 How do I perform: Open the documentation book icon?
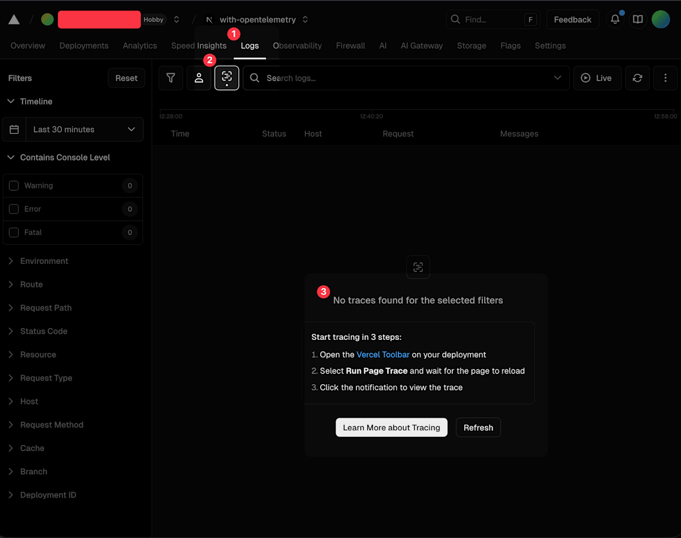pyautogui.click(x=638, y=19)
